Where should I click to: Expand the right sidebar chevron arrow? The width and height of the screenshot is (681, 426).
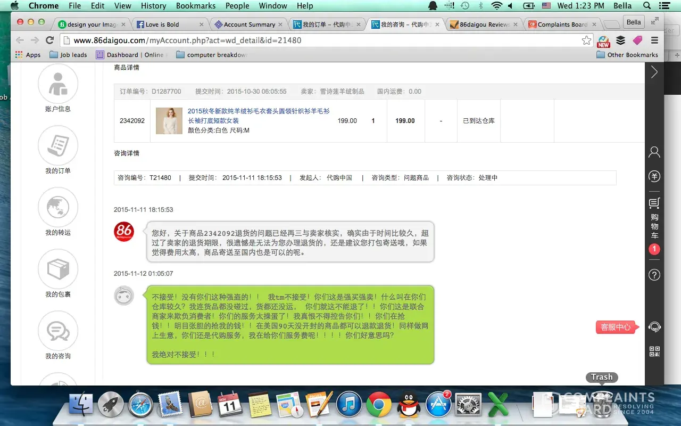click(x=654, y=72)
